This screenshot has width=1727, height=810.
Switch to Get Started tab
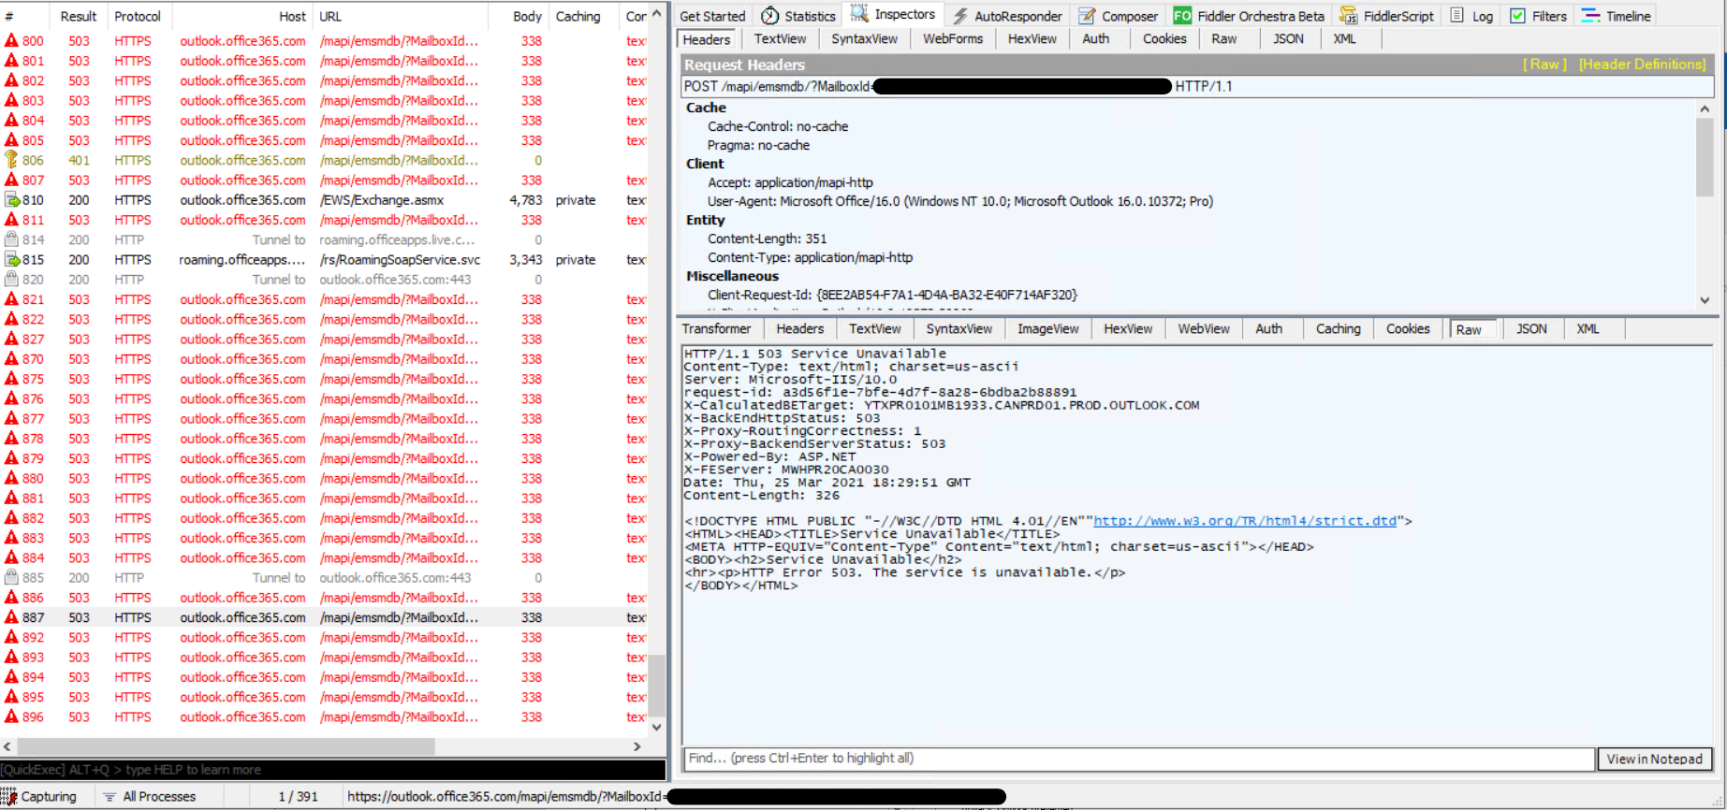pos(712,16)
